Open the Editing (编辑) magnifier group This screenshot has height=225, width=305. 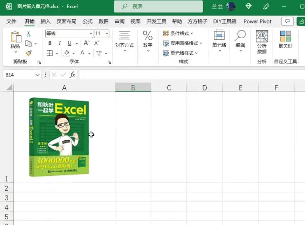(240, 41)
